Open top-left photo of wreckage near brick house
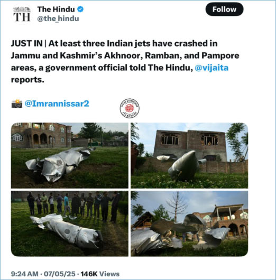This screenshot has width=276, height=280. click(70, 155)
